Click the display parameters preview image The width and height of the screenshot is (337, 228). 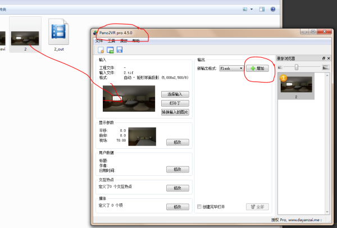(x=142, y=136)
